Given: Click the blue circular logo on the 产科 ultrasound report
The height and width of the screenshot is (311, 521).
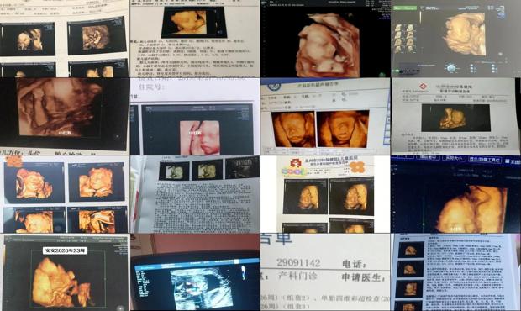Looking at the screenshot, I should (x=275, y=86).
